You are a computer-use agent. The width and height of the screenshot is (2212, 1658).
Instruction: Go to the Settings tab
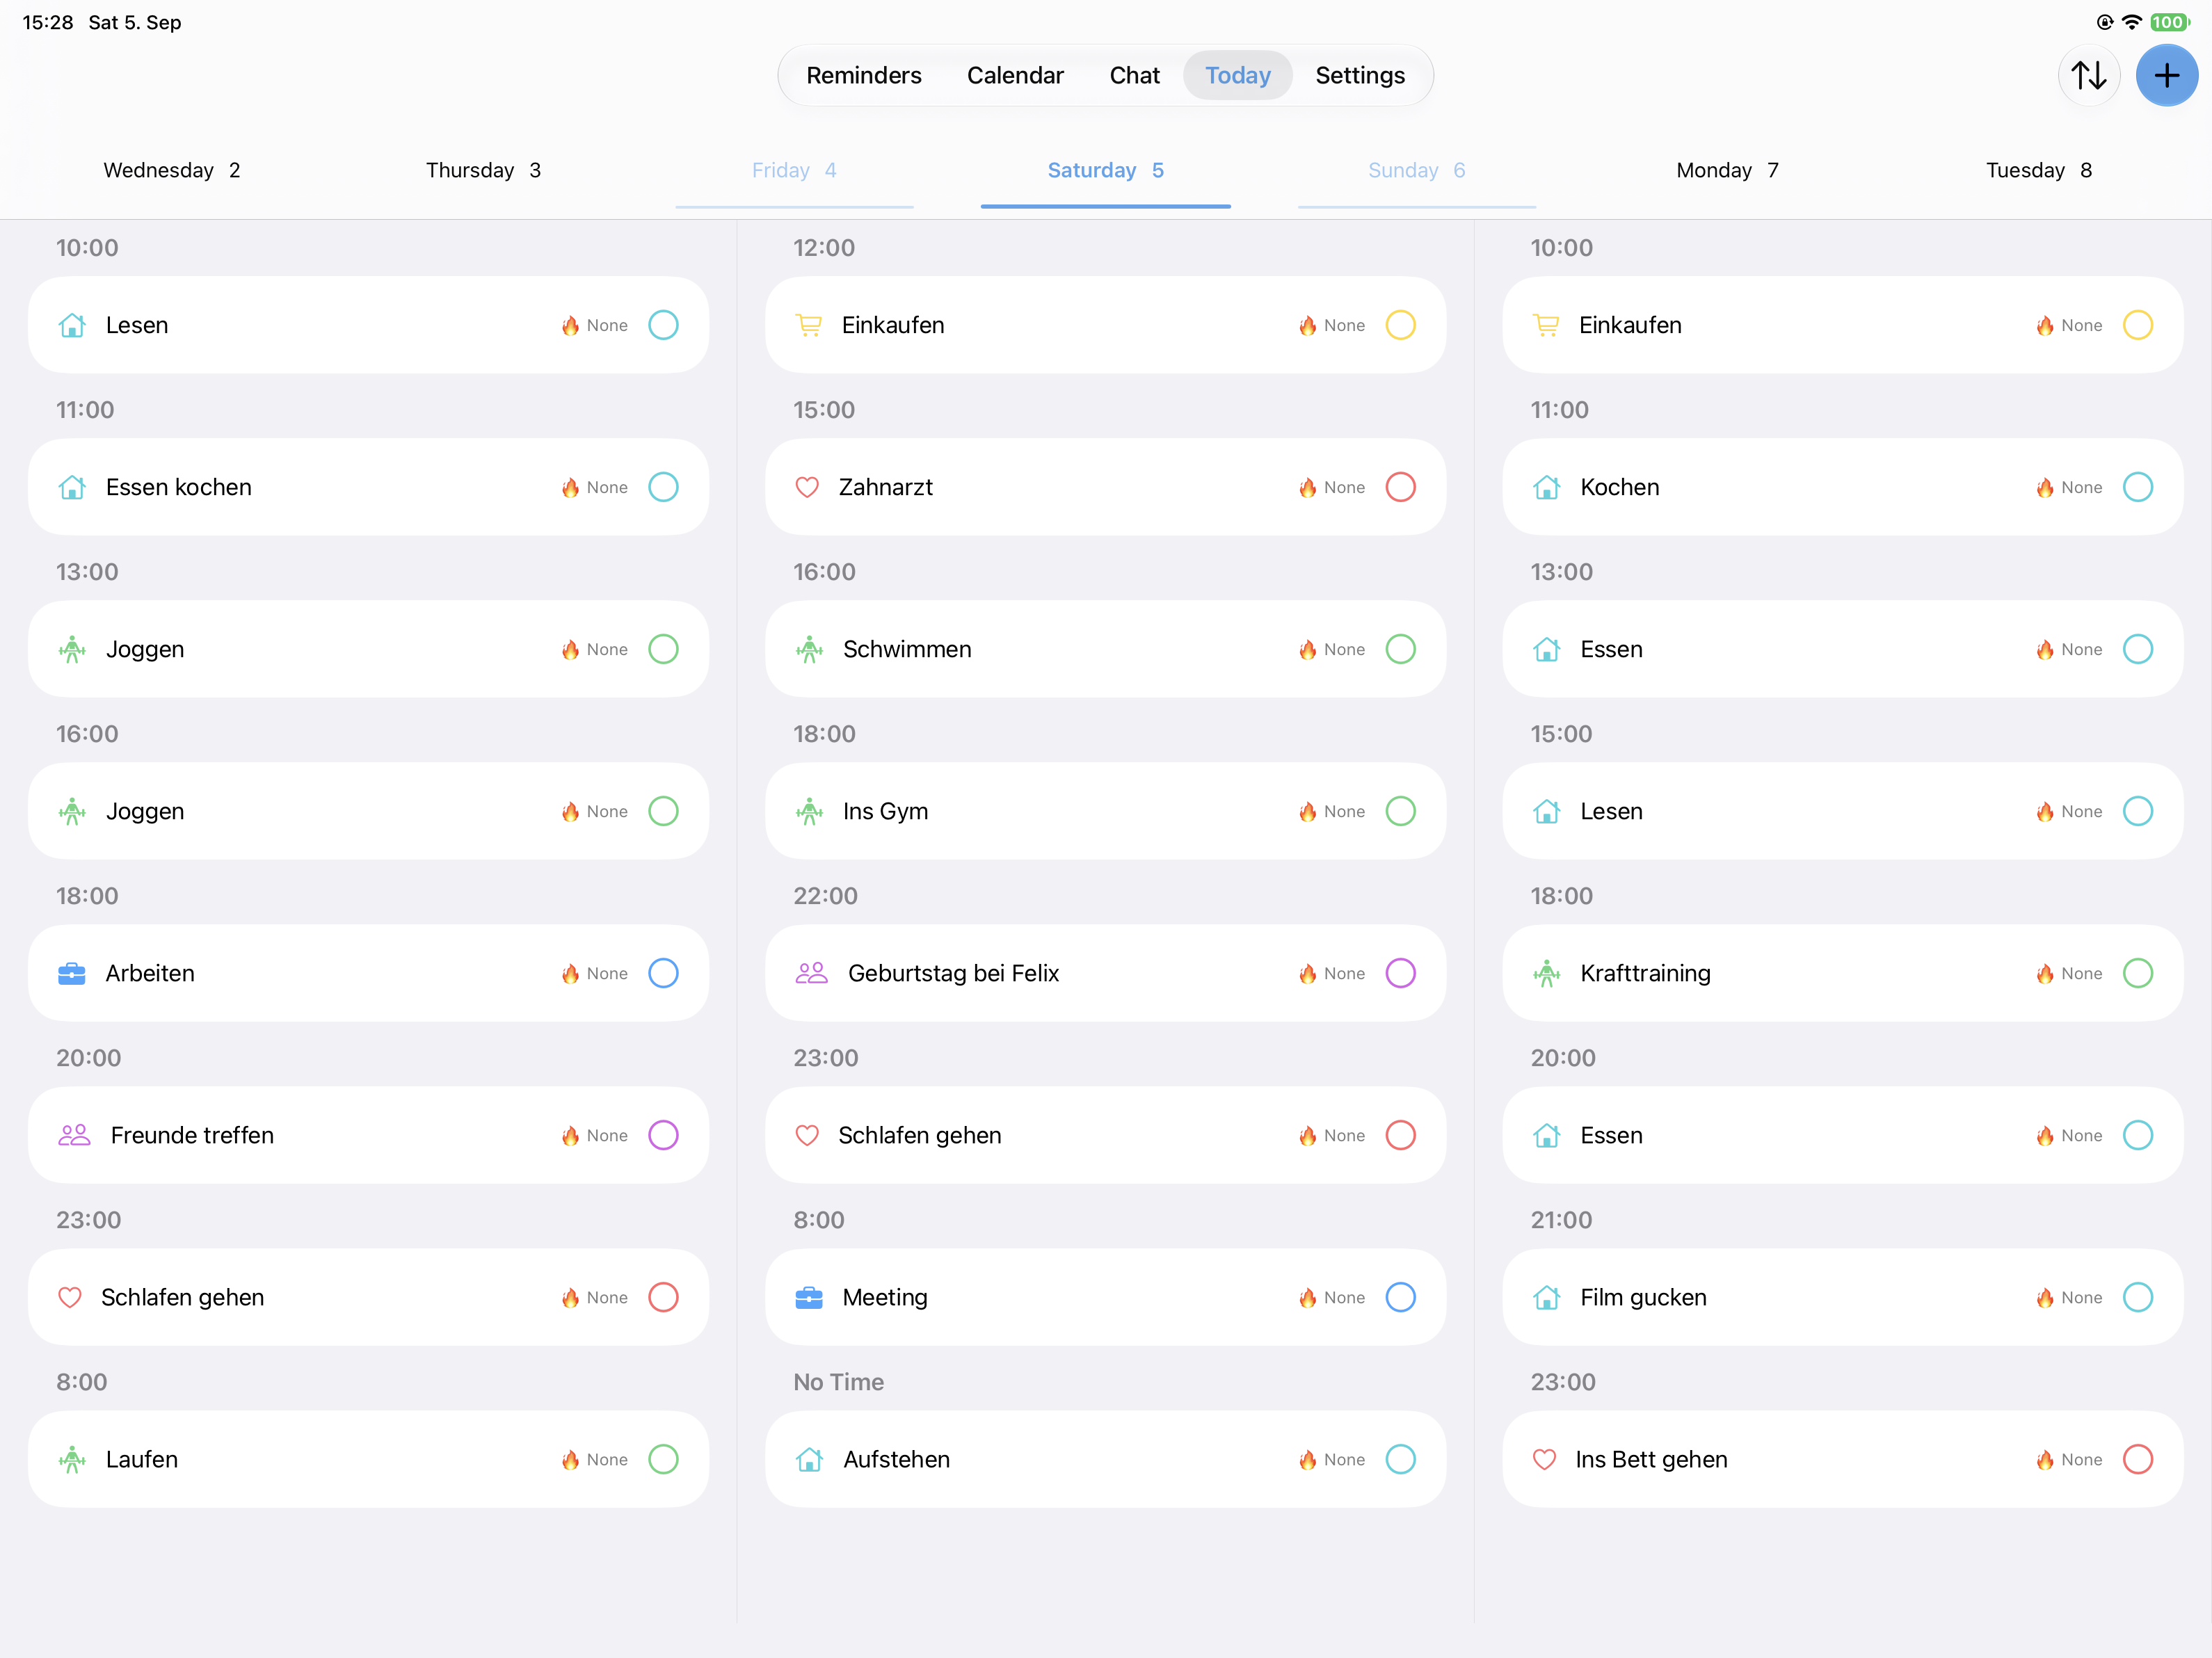1360,75
